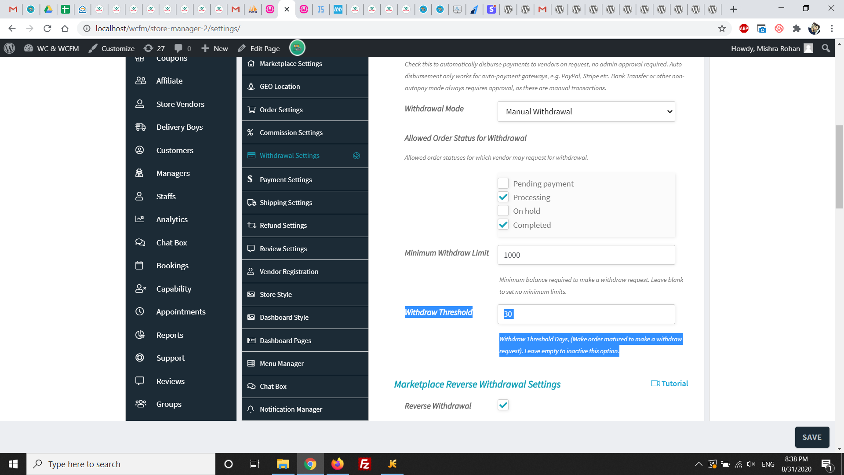Image resolution: width=844 pixels, height=475 pixels.
Task: Click the Staffs person icon
Action: (139, 196)
